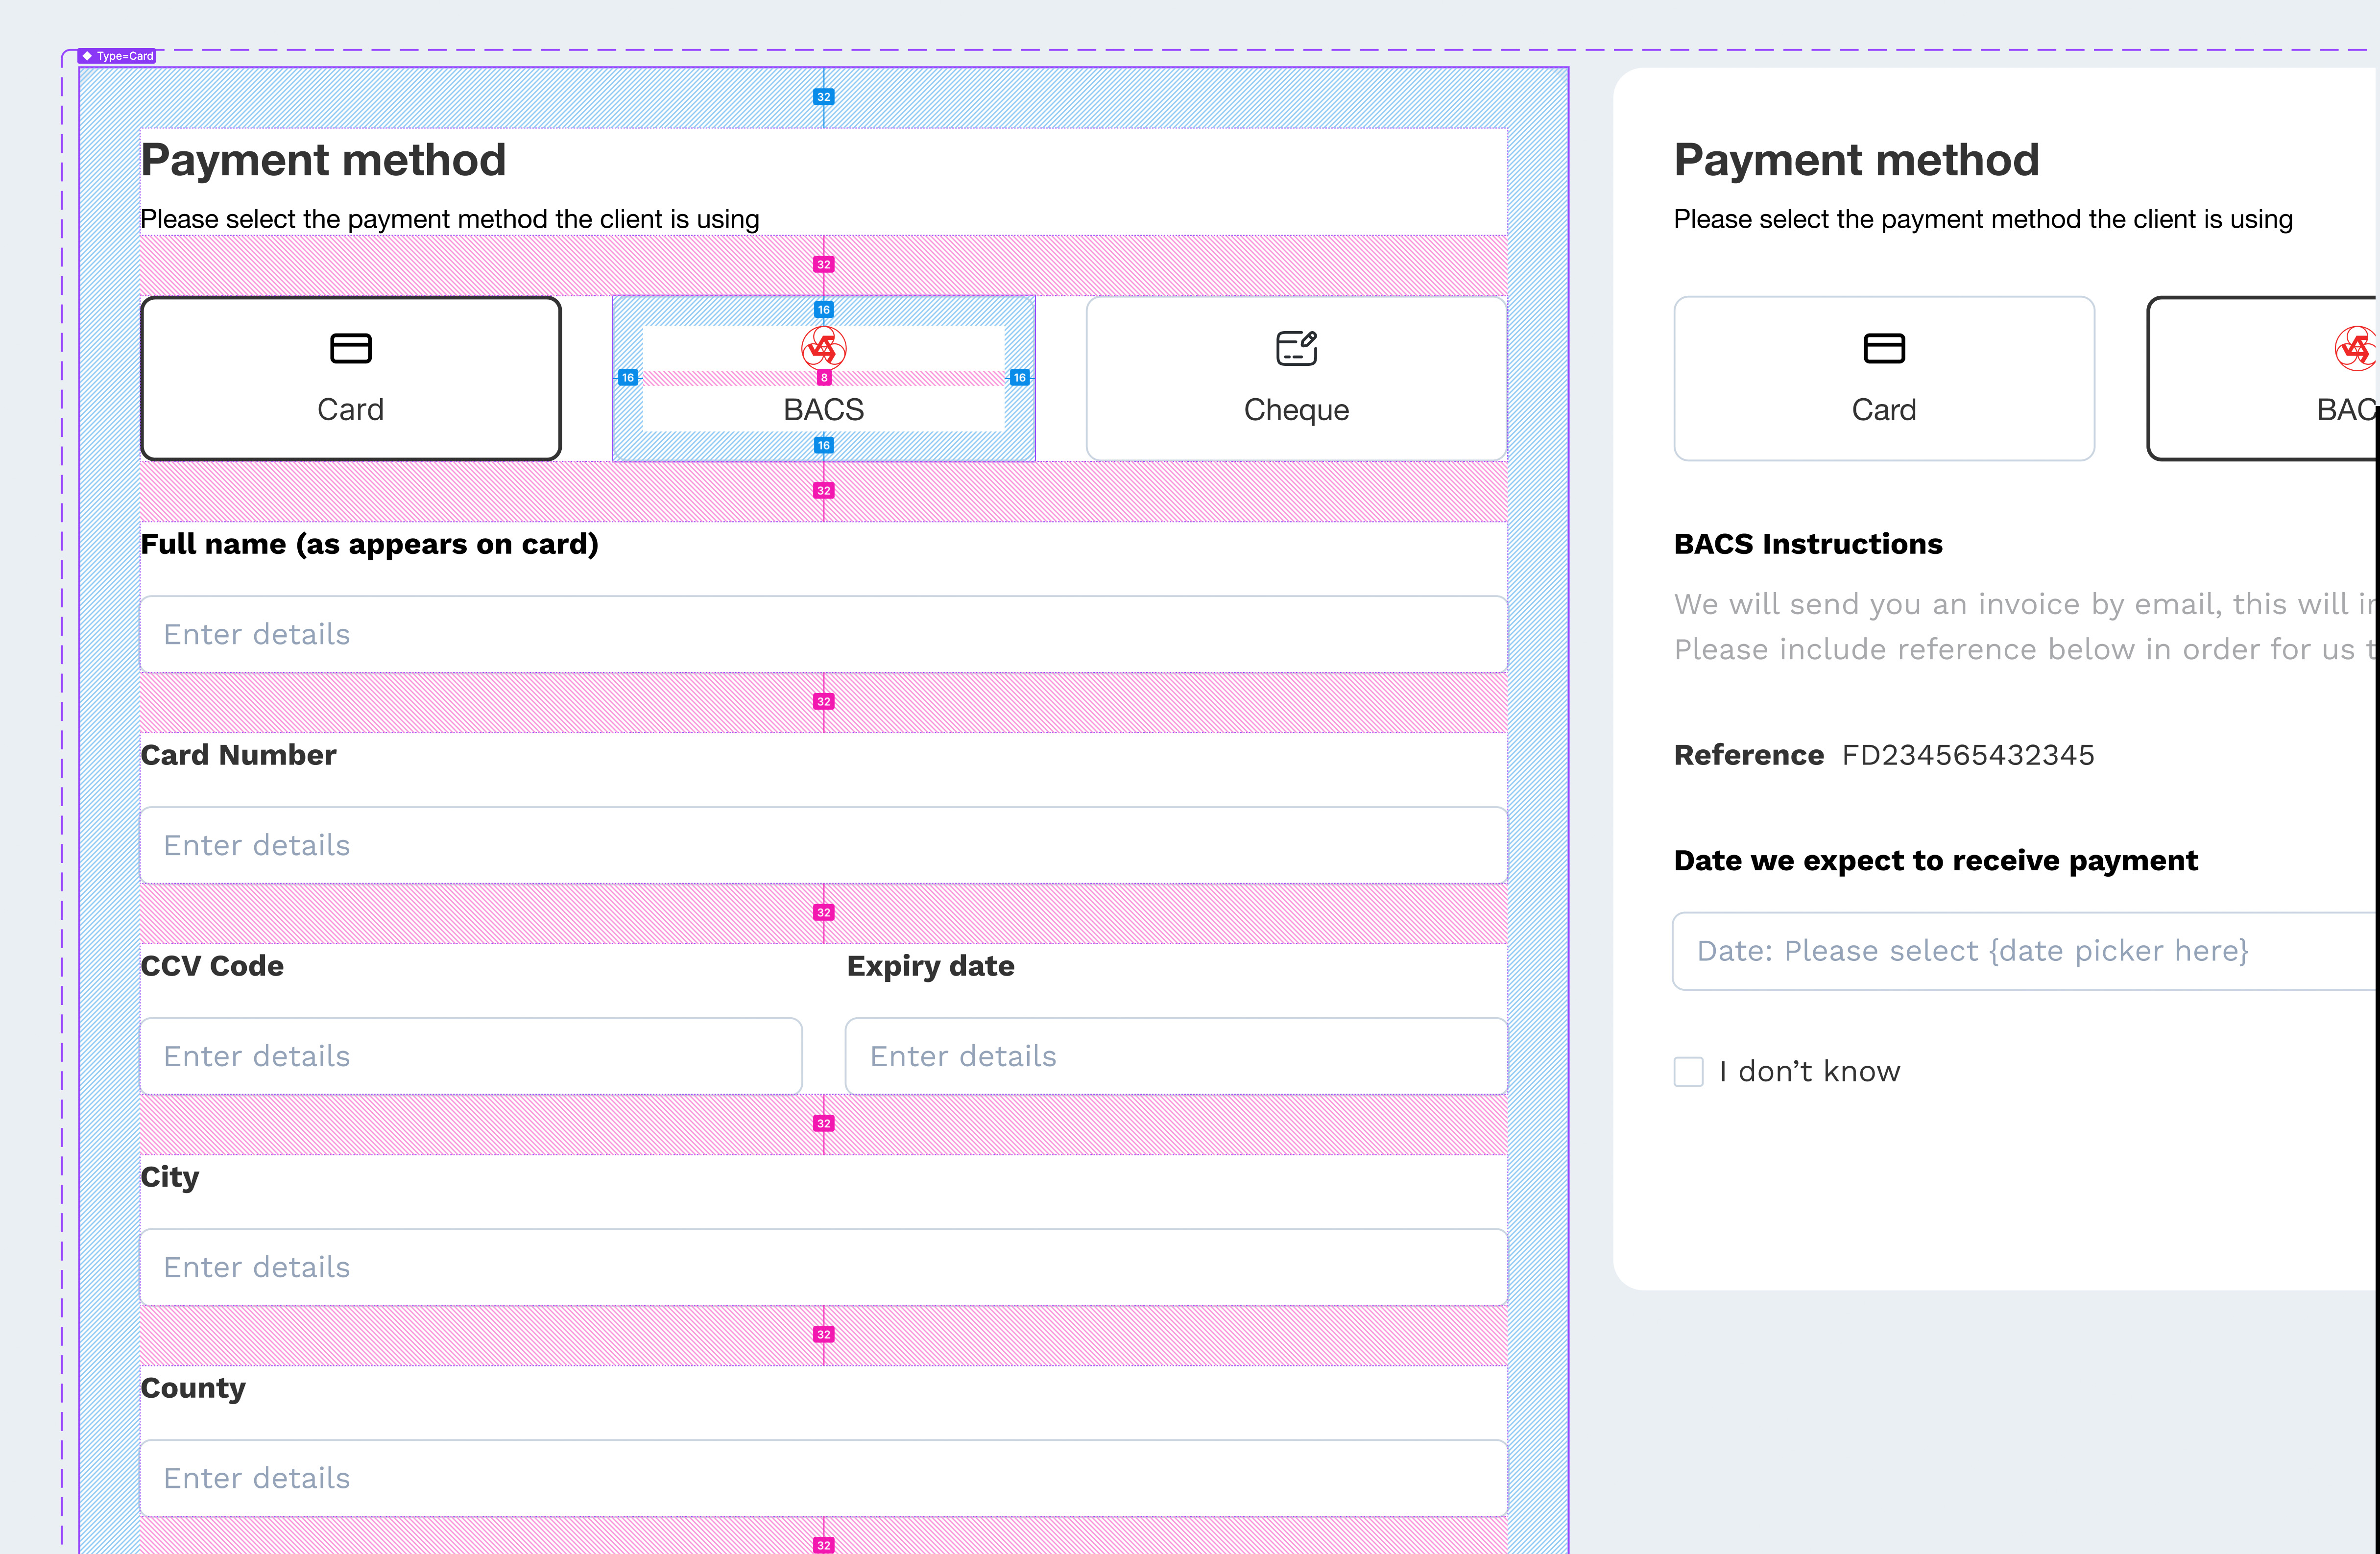Select the BACS payment option in left frame
The height and width of the screenshot is (1554, 2380).
(824, 378)
